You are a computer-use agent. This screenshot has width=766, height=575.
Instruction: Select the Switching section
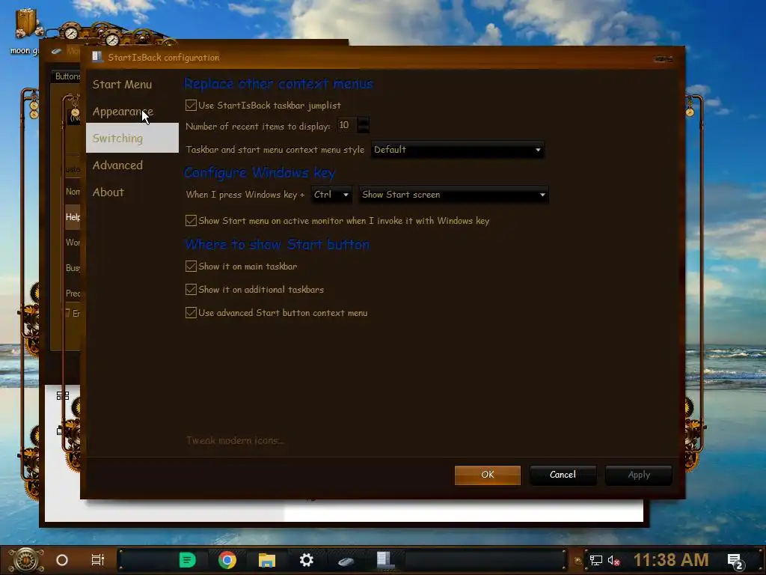132,138
